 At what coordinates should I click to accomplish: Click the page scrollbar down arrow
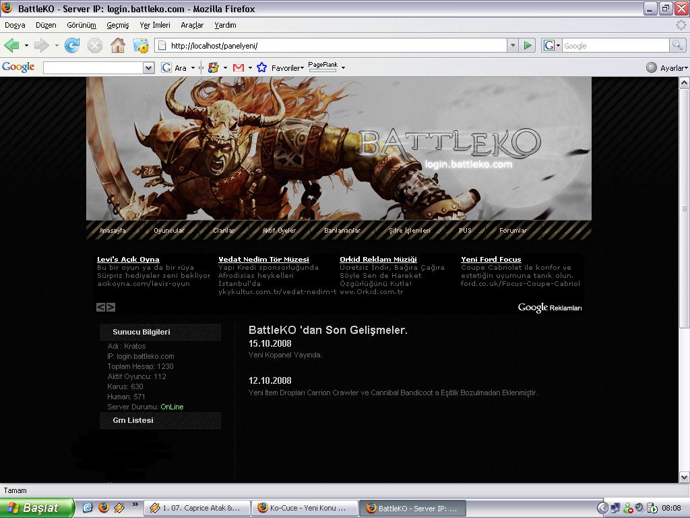tap(685, 477)
